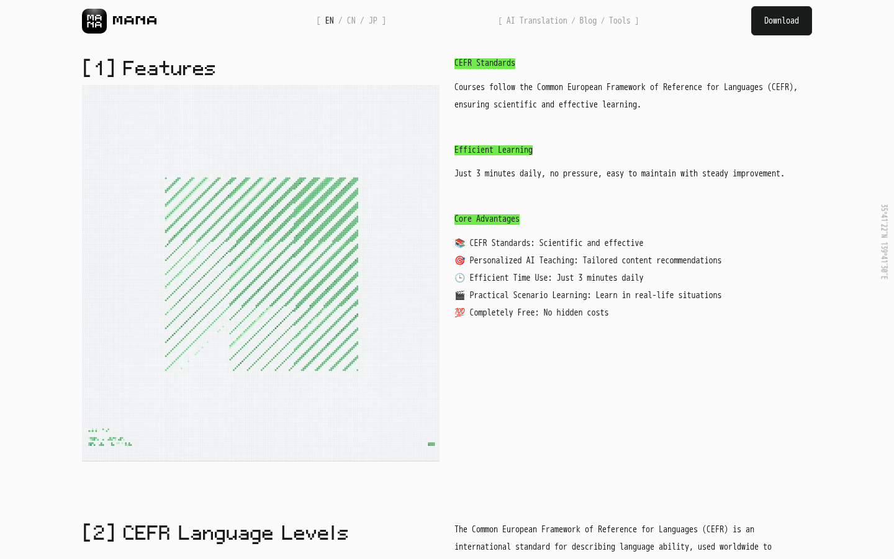
Task: Click the books emoji beside CEFR Standards
Action: coord(459,243)
